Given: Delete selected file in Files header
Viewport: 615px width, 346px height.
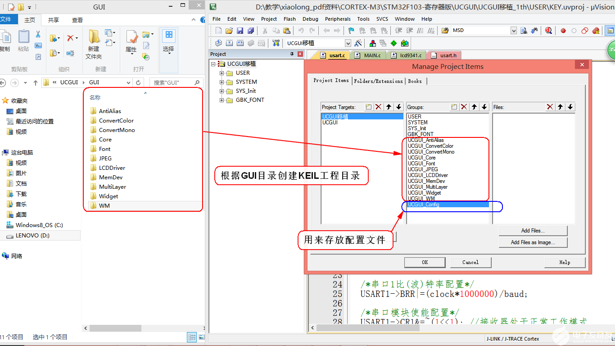Looking at the screenshot, I should point(550,107).
